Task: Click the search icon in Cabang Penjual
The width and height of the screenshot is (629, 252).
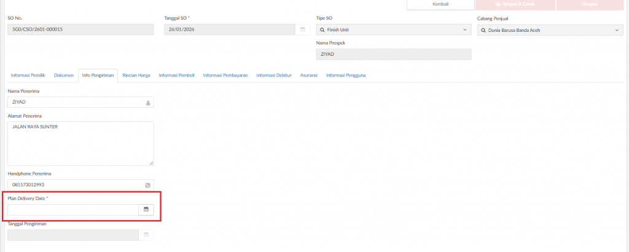Action: (483, 30)
